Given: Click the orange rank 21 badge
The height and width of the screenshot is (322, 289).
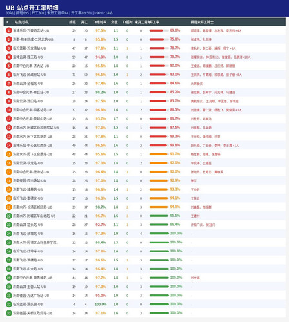Looking at the screenshot, I should coord(9,207).
